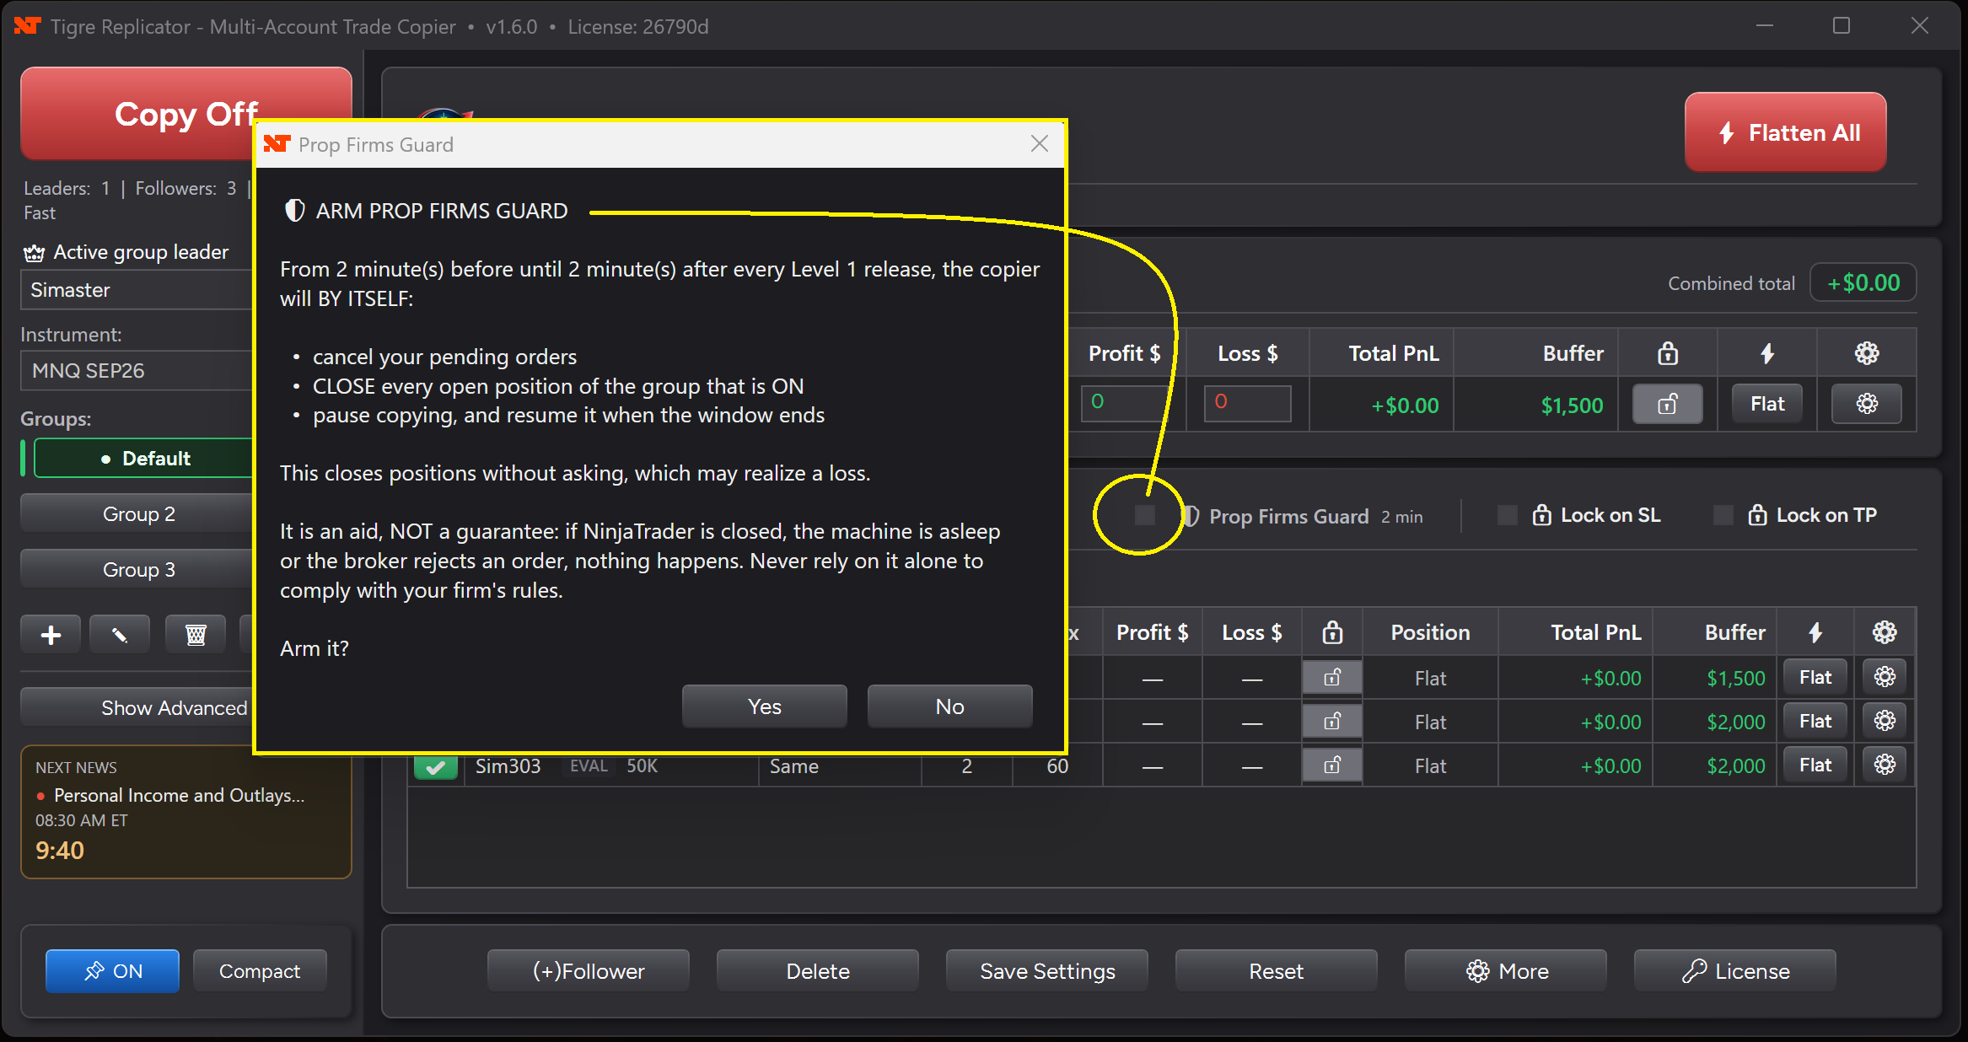1968x1042 pixels.
Task: Close the Prop Firms Guard dialog
Action: pyautogui.click(x=1039, y=144)
